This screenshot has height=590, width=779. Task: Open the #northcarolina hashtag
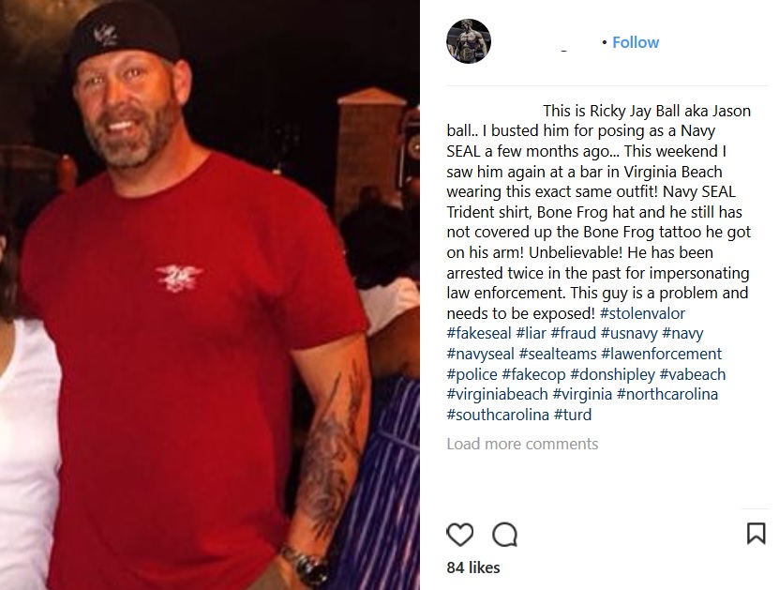[667, 394]
